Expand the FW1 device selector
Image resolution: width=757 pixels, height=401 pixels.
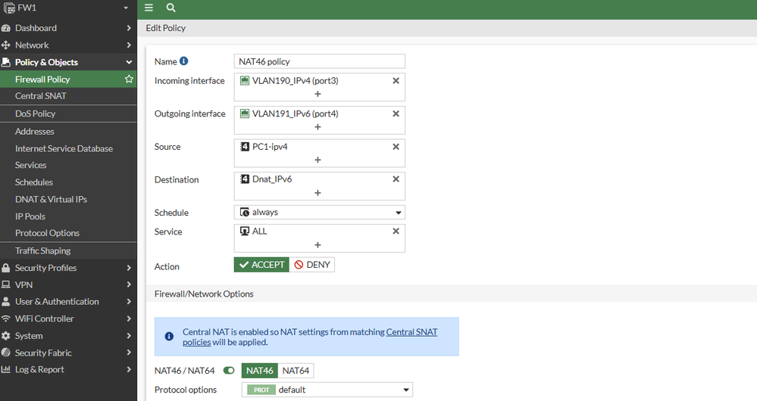point(126,8)
